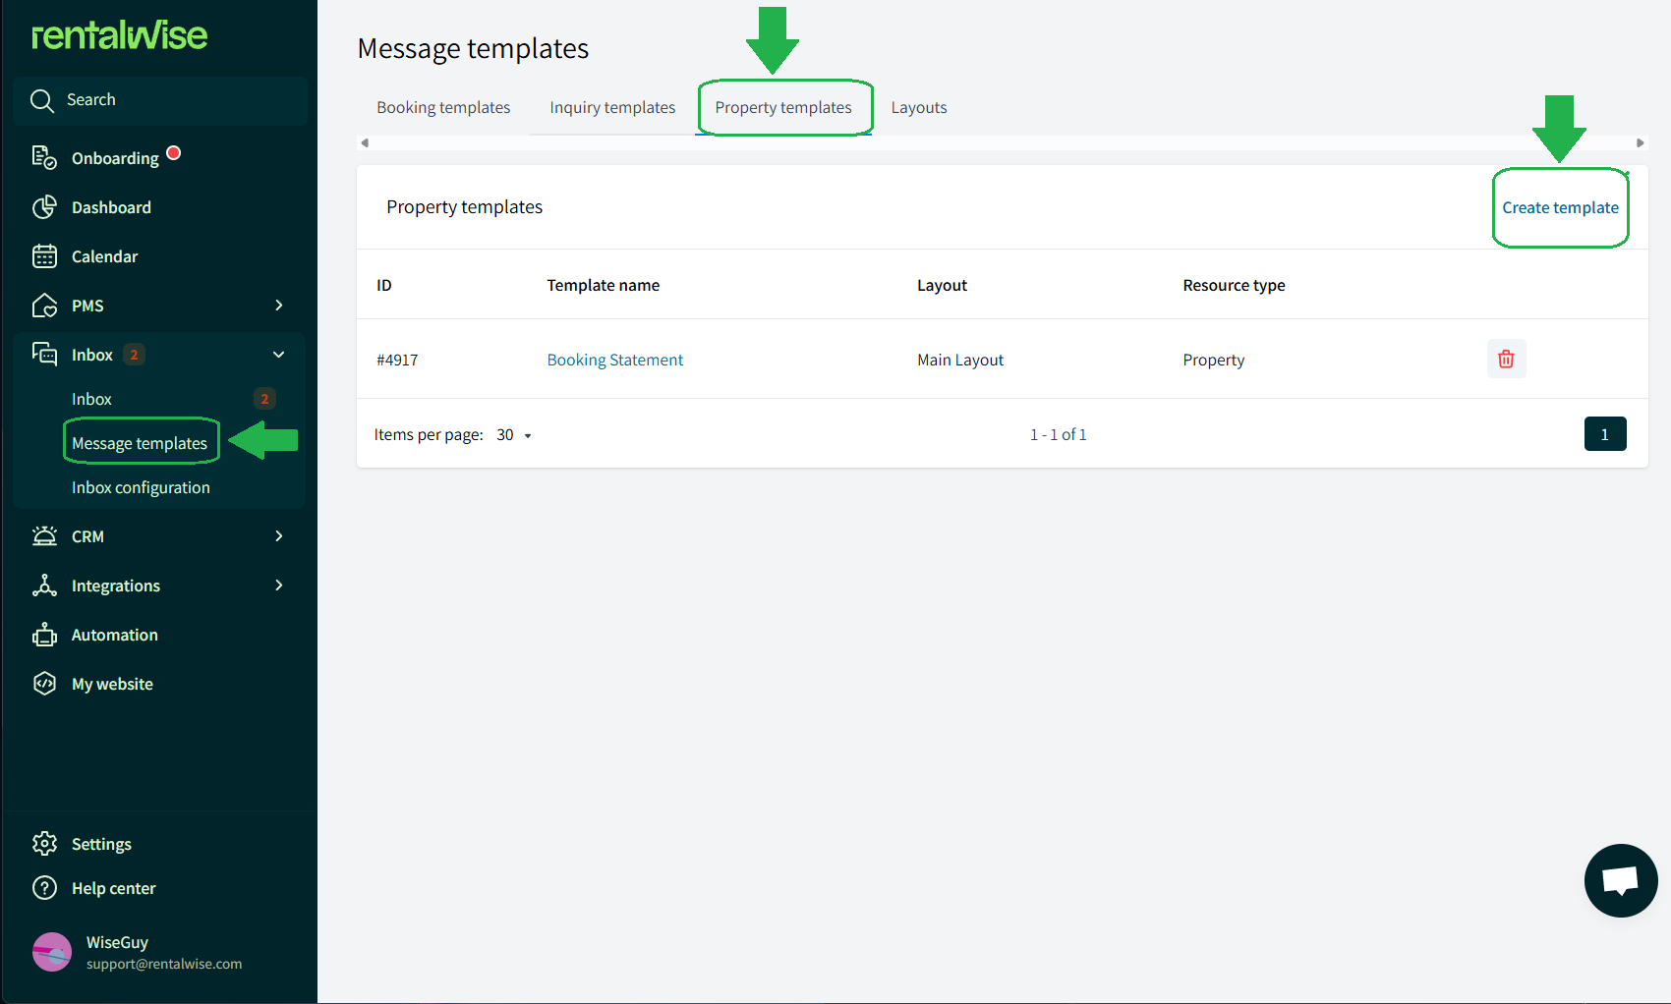Click the Automation robot icon
Screen dimensions: 1671x1004
[x=44, y=635]
